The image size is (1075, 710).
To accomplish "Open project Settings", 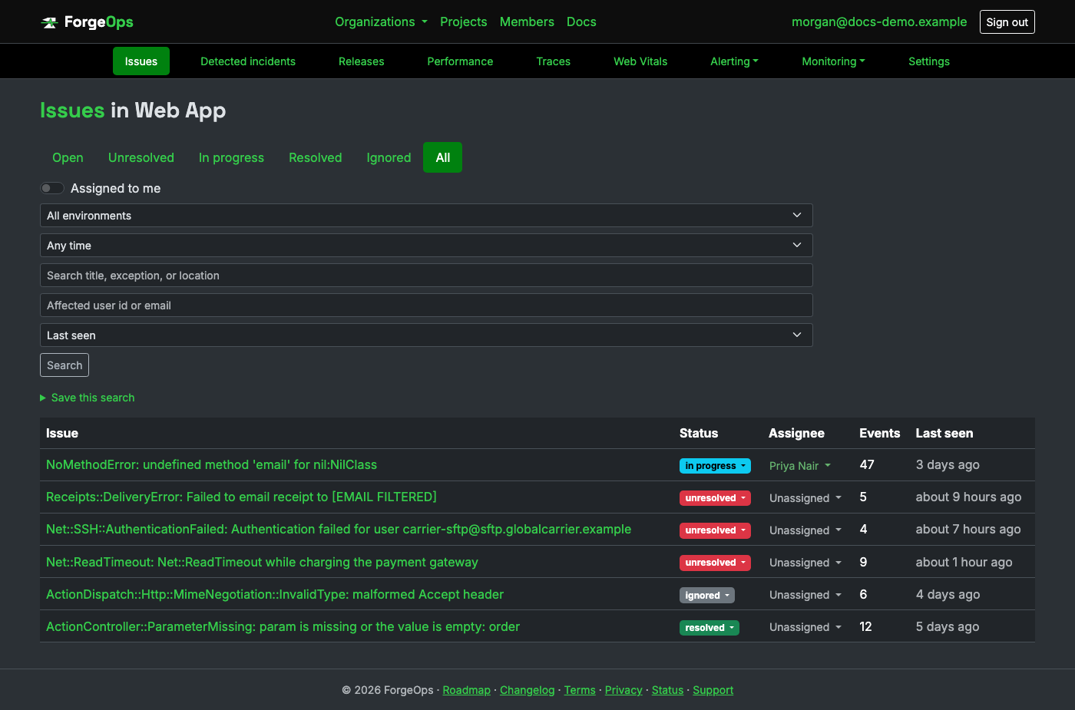I will coord(929,61).
